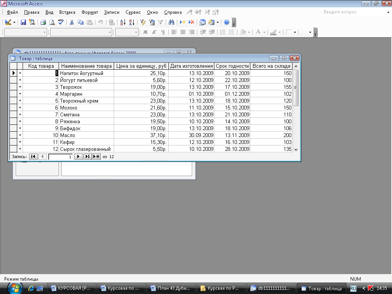This screenshot has height=294, width=392.
Task: Click the Save icon in the toolbar
Action: tap(23, 22)
